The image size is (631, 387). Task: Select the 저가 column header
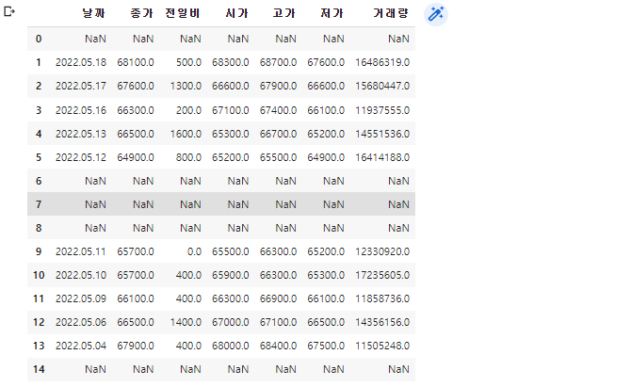[x=332, y=13]
